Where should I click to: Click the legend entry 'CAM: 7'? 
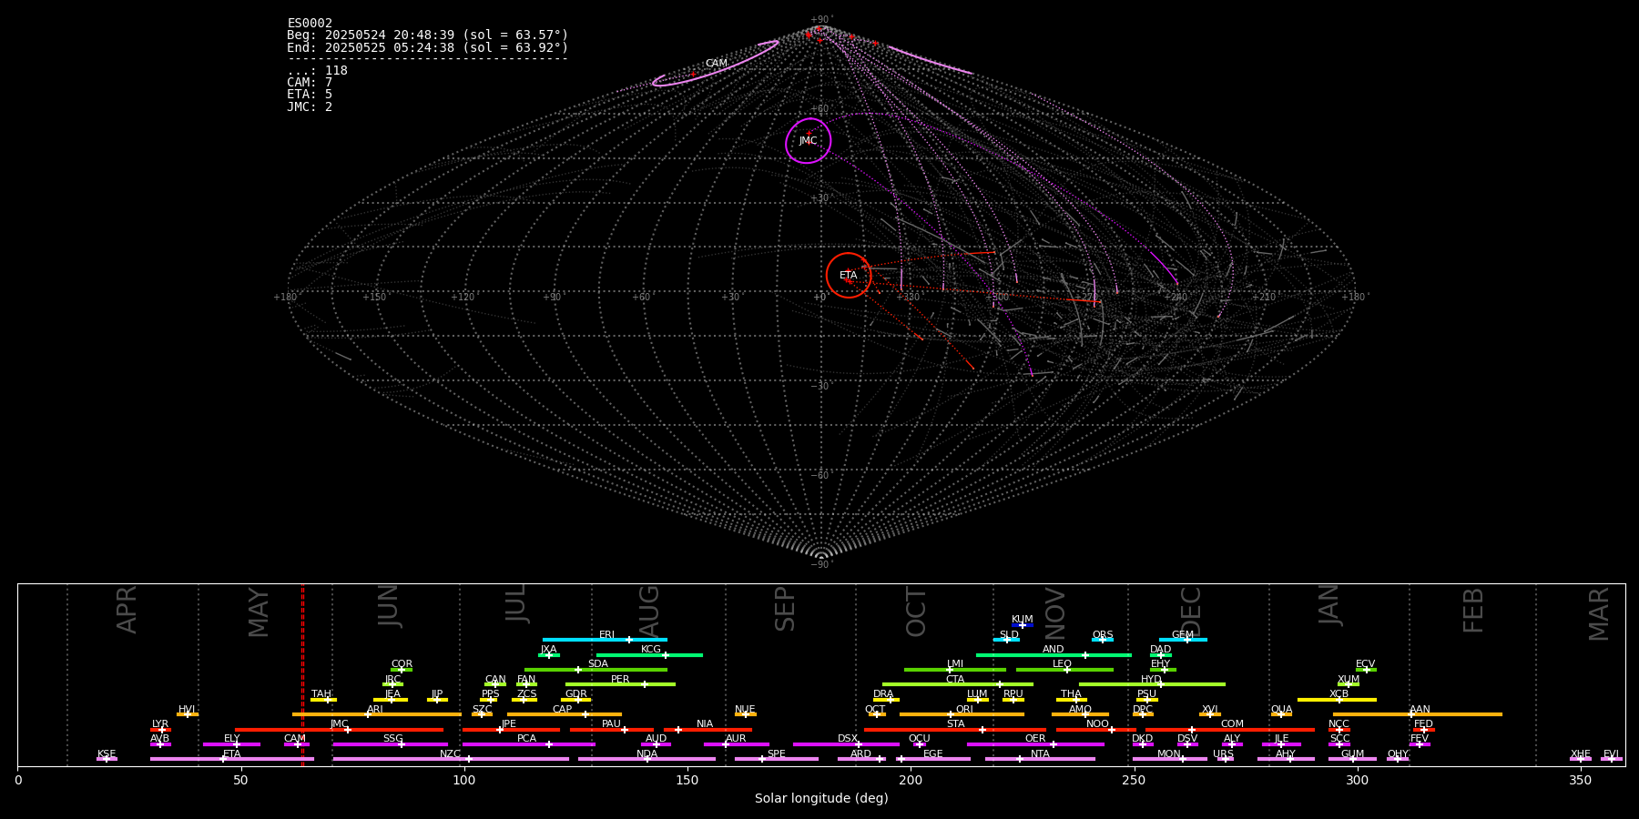point(310,83)
